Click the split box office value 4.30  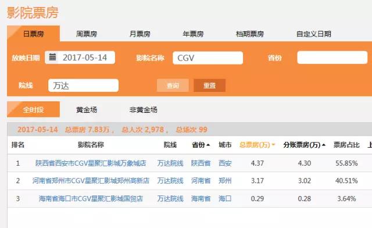(x=305, y=163)
